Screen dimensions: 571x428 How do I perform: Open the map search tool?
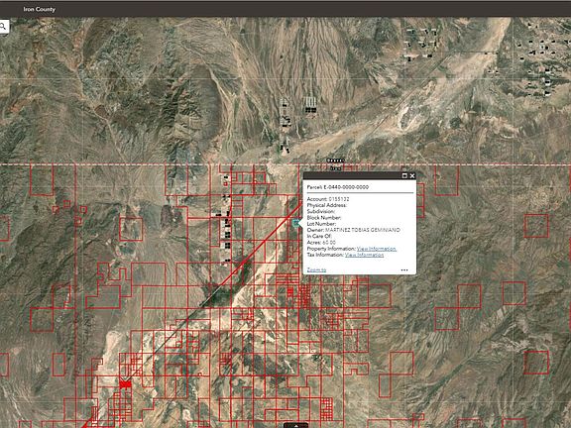click(x=3, y=26)
